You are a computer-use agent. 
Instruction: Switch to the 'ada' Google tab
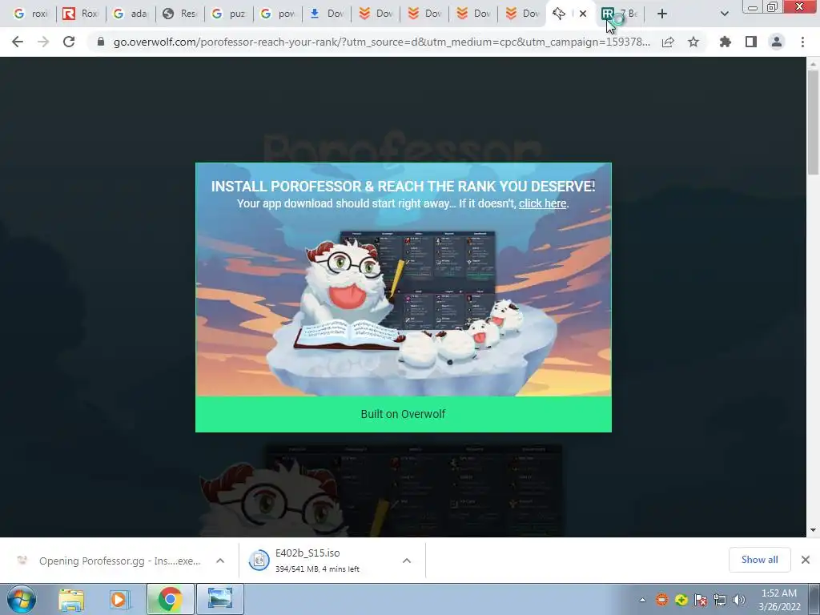click(x=130, y=14)
